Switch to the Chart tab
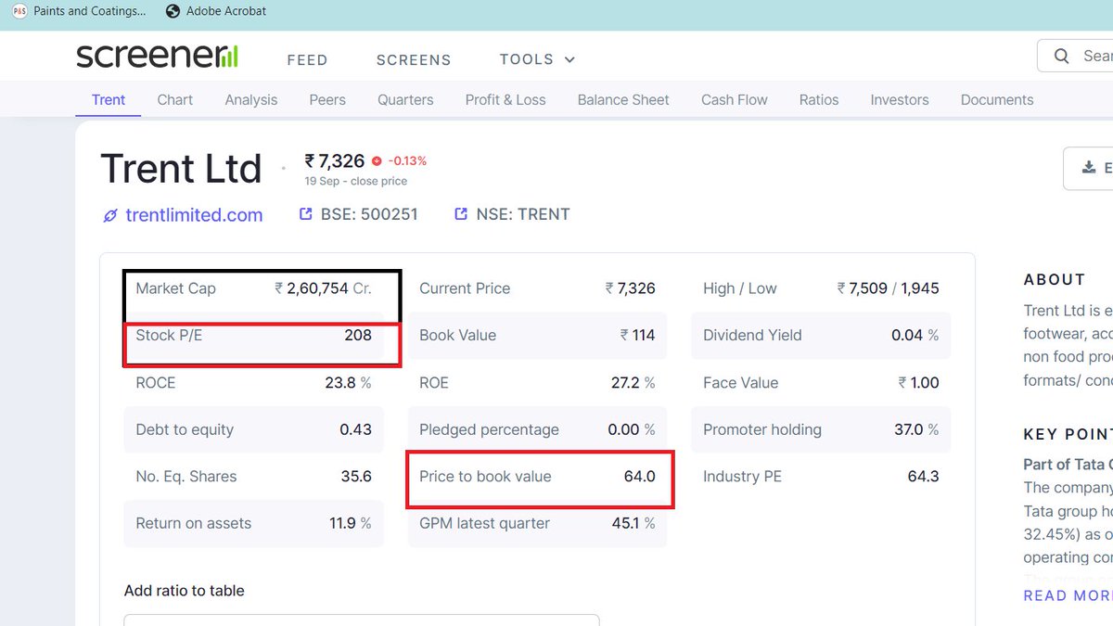This screenshot has height=626, width=1113. pos(175,100)
